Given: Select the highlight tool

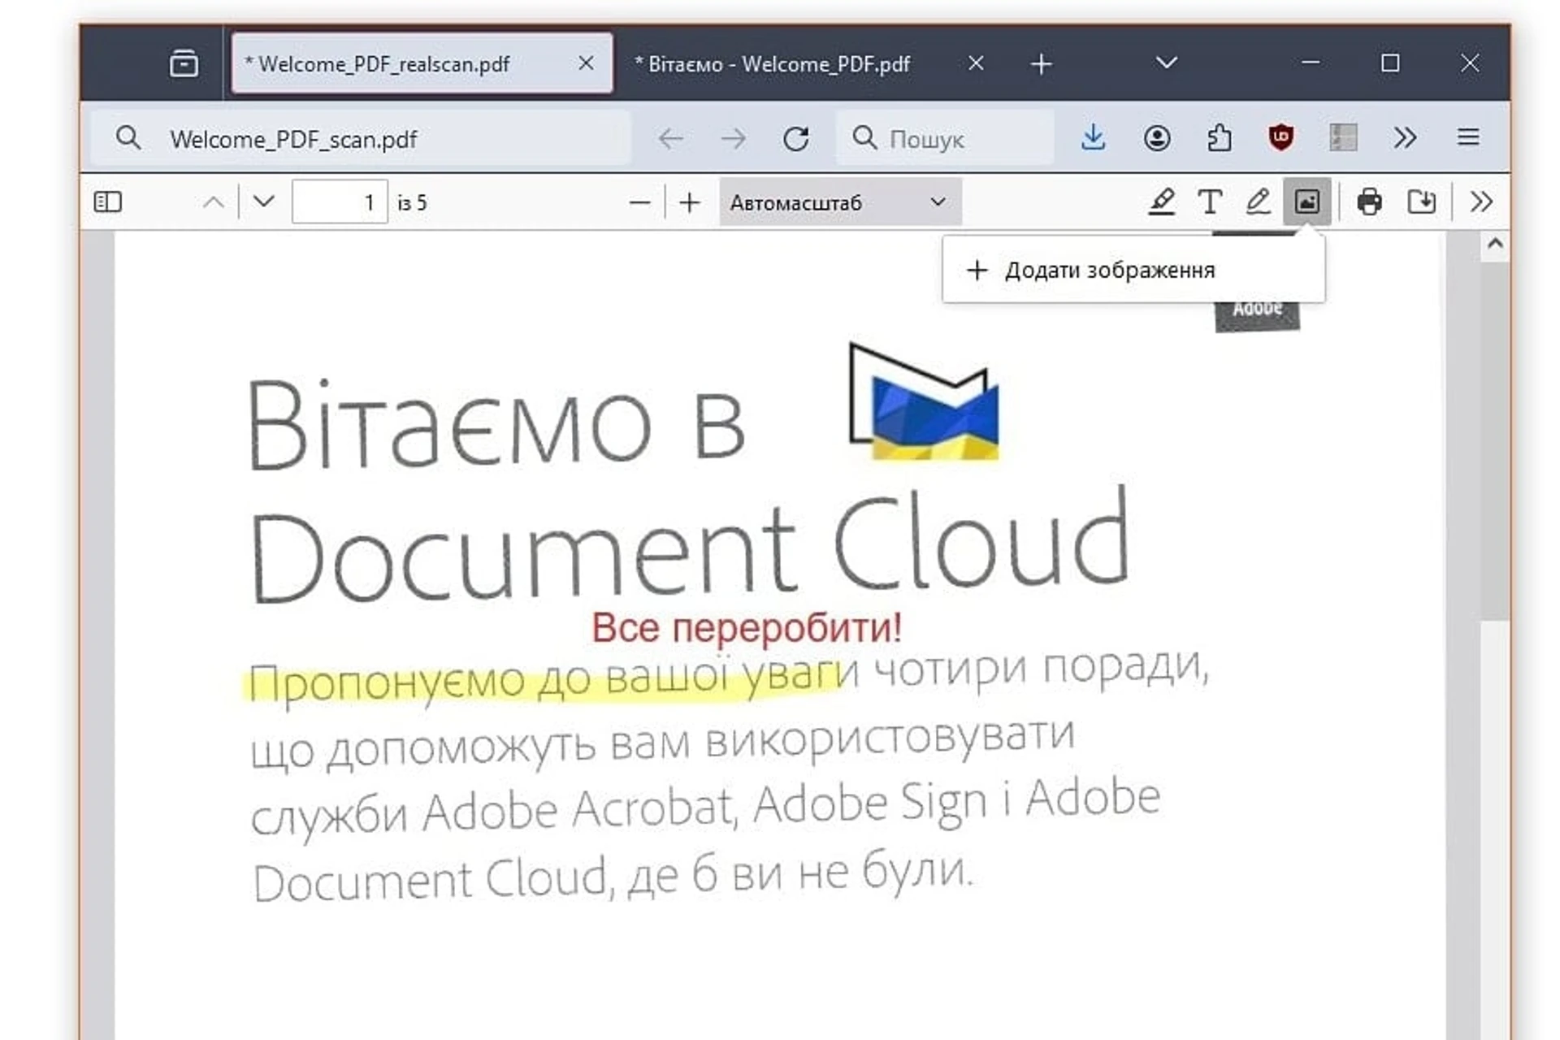Looking at the screenshot, I should coord(1162,201).
